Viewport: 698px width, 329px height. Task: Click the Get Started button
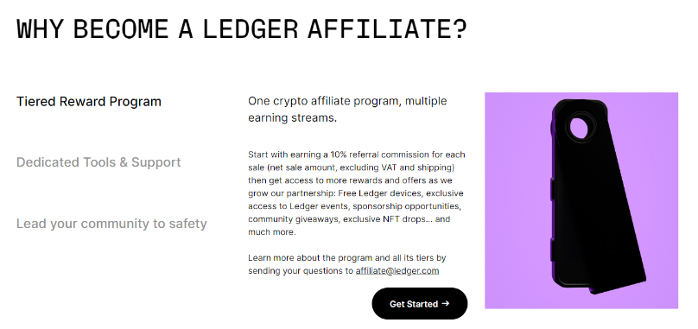click(x=419, y=304)
